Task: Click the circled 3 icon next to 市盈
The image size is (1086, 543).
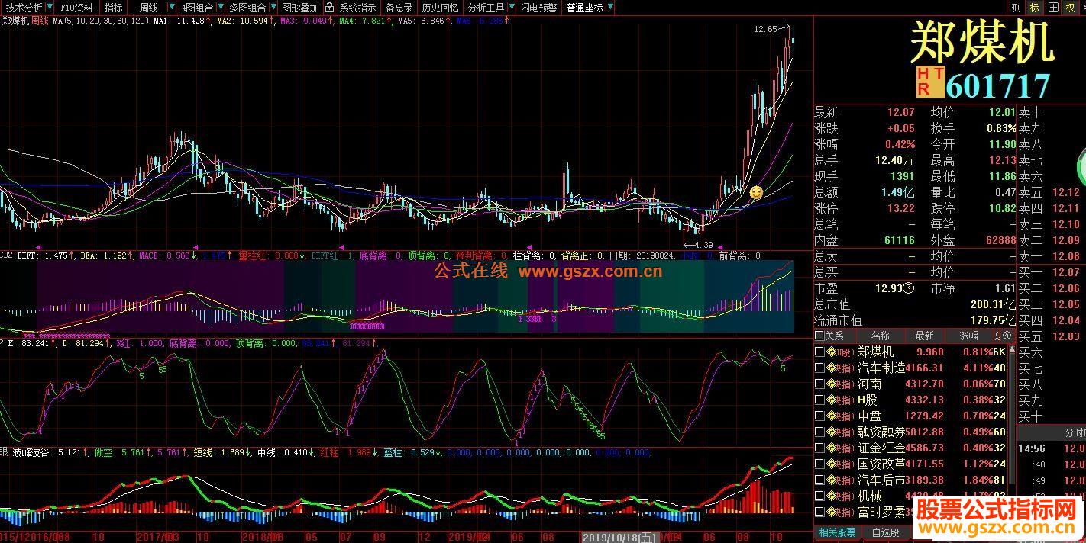Action: [908, 288]
